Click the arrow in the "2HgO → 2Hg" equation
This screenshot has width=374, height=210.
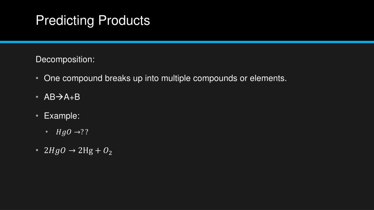pyautogui.click(x=72, y=151)
